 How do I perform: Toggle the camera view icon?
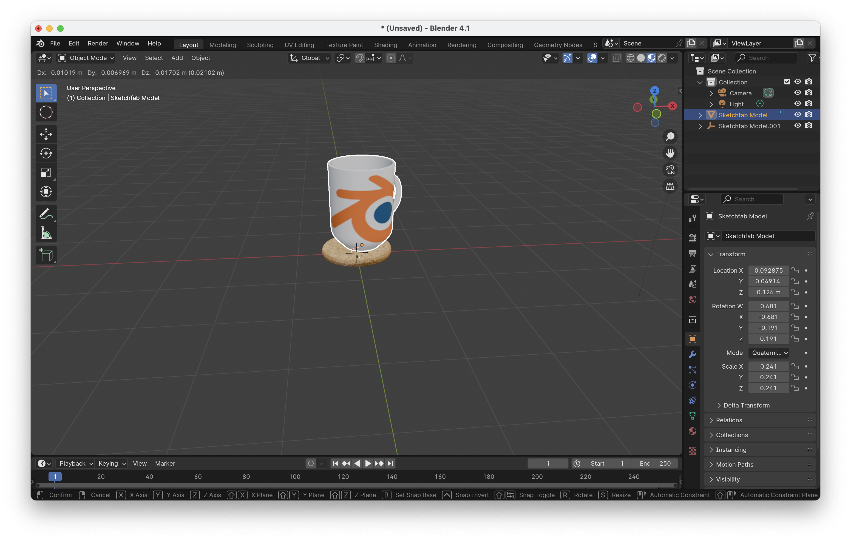(x=670, y=170)
